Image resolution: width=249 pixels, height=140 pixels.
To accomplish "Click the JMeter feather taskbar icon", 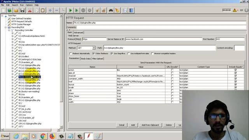I will (89, 136).
